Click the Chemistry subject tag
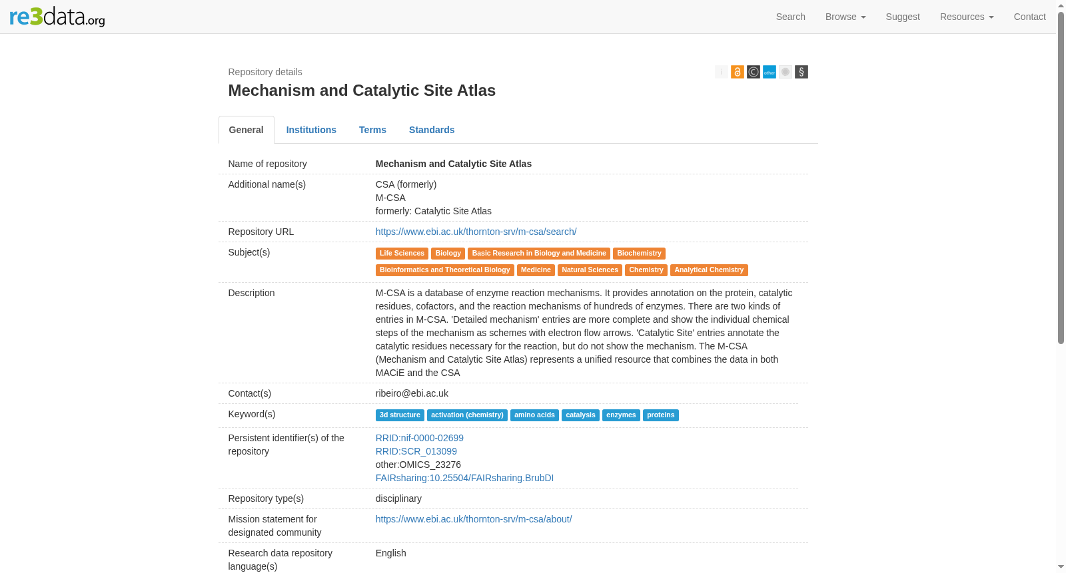Screen dimensions: 1066x573 pyautogui.click(x=646, y=270)
